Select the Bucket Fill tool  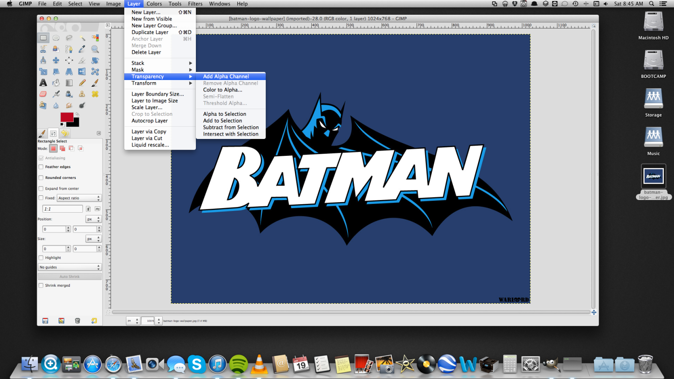56,83
